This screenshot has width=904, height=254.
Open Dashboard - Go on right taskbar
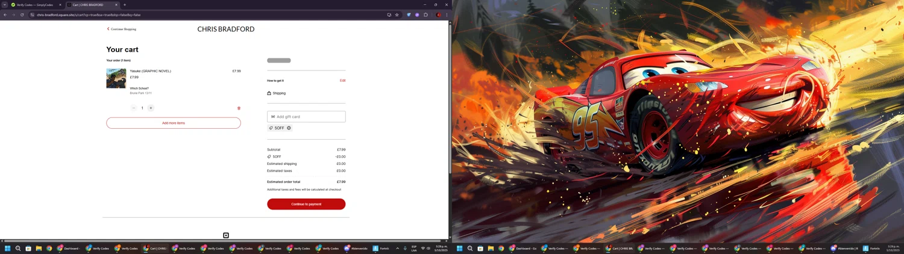pyautogui.click(x=523, y=248)
